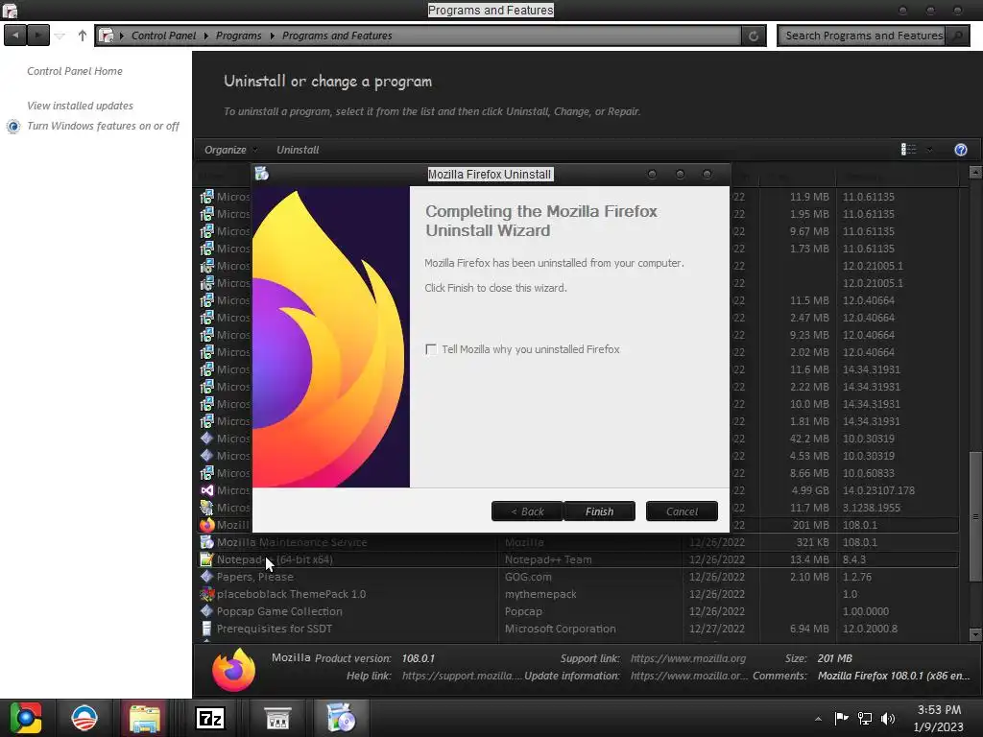Image resolution: width=983 pixels, height=737 pixels.
Task: Open Programs and Features taskbar icon
Action: (341, 718)
